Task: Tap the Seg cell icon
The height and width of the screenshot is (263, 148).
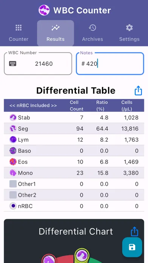Action: point(13,128)
